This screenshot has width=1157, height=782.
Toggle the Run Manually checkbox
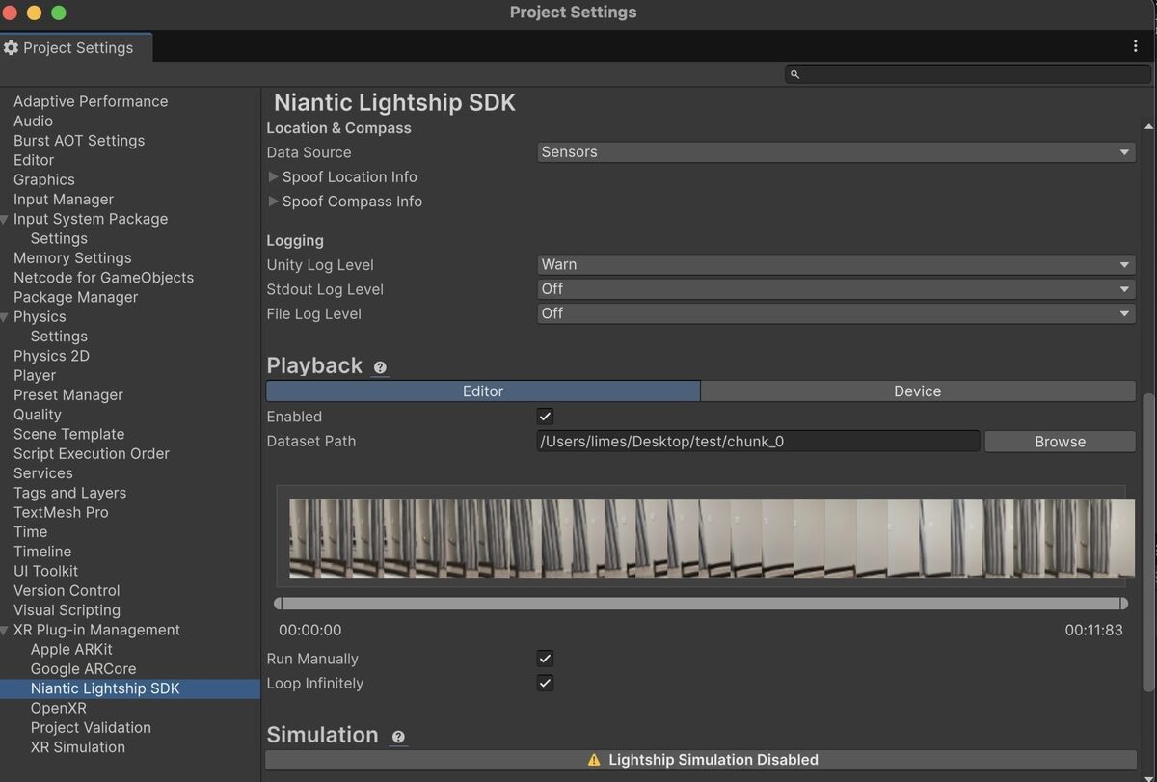(x=545, y=659)
